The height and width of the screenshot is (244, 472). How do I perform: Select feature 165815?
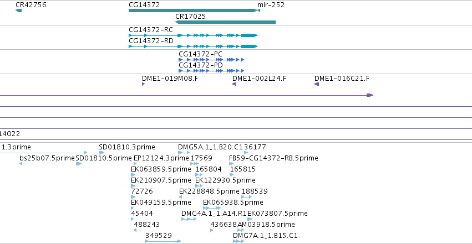click(231, 175)
